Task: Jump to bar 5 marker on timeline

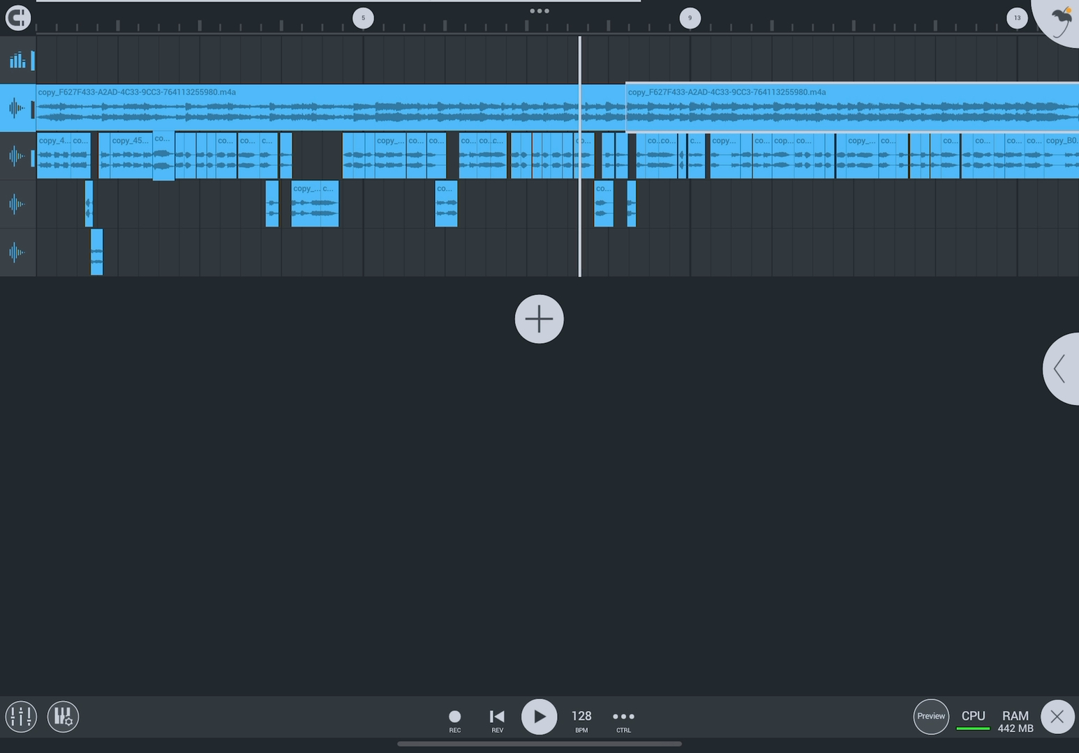Action: 363,18
